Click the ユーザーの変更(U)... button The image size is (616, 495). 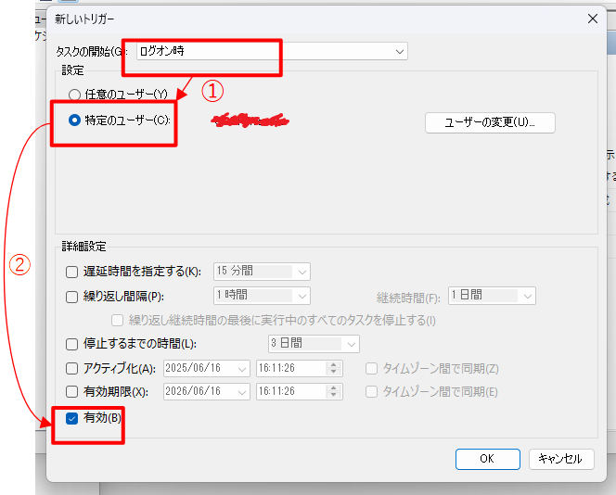click(490, 123)
